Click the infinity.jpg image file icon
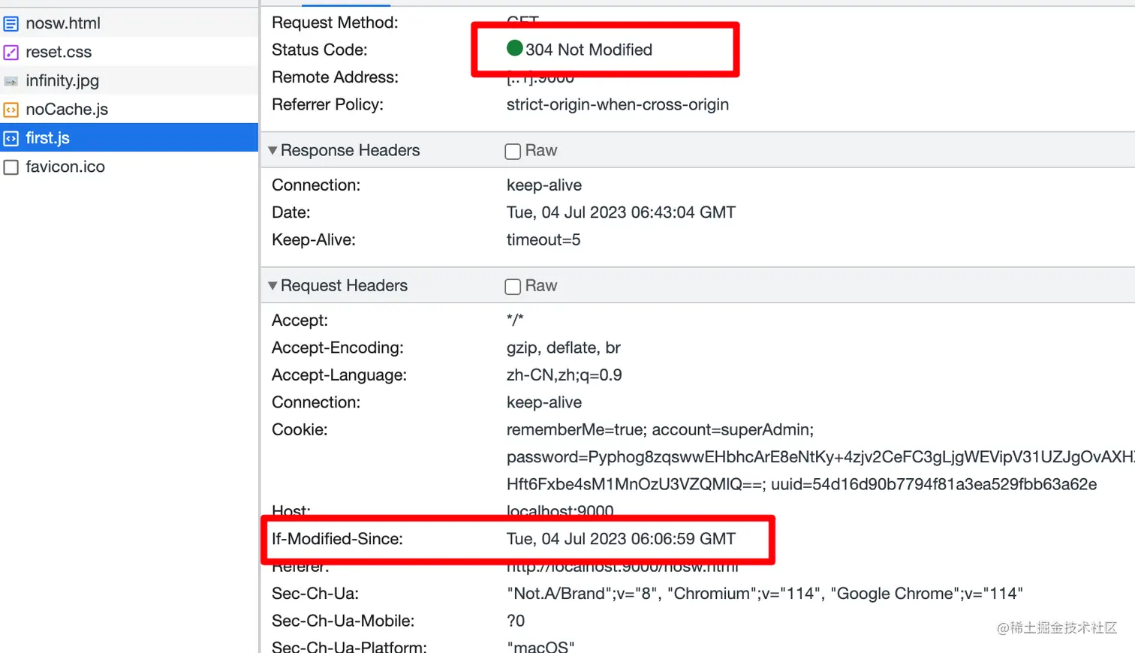This screenshot has width=1135, height=653. pyautogui.click(x=11, y=81)
